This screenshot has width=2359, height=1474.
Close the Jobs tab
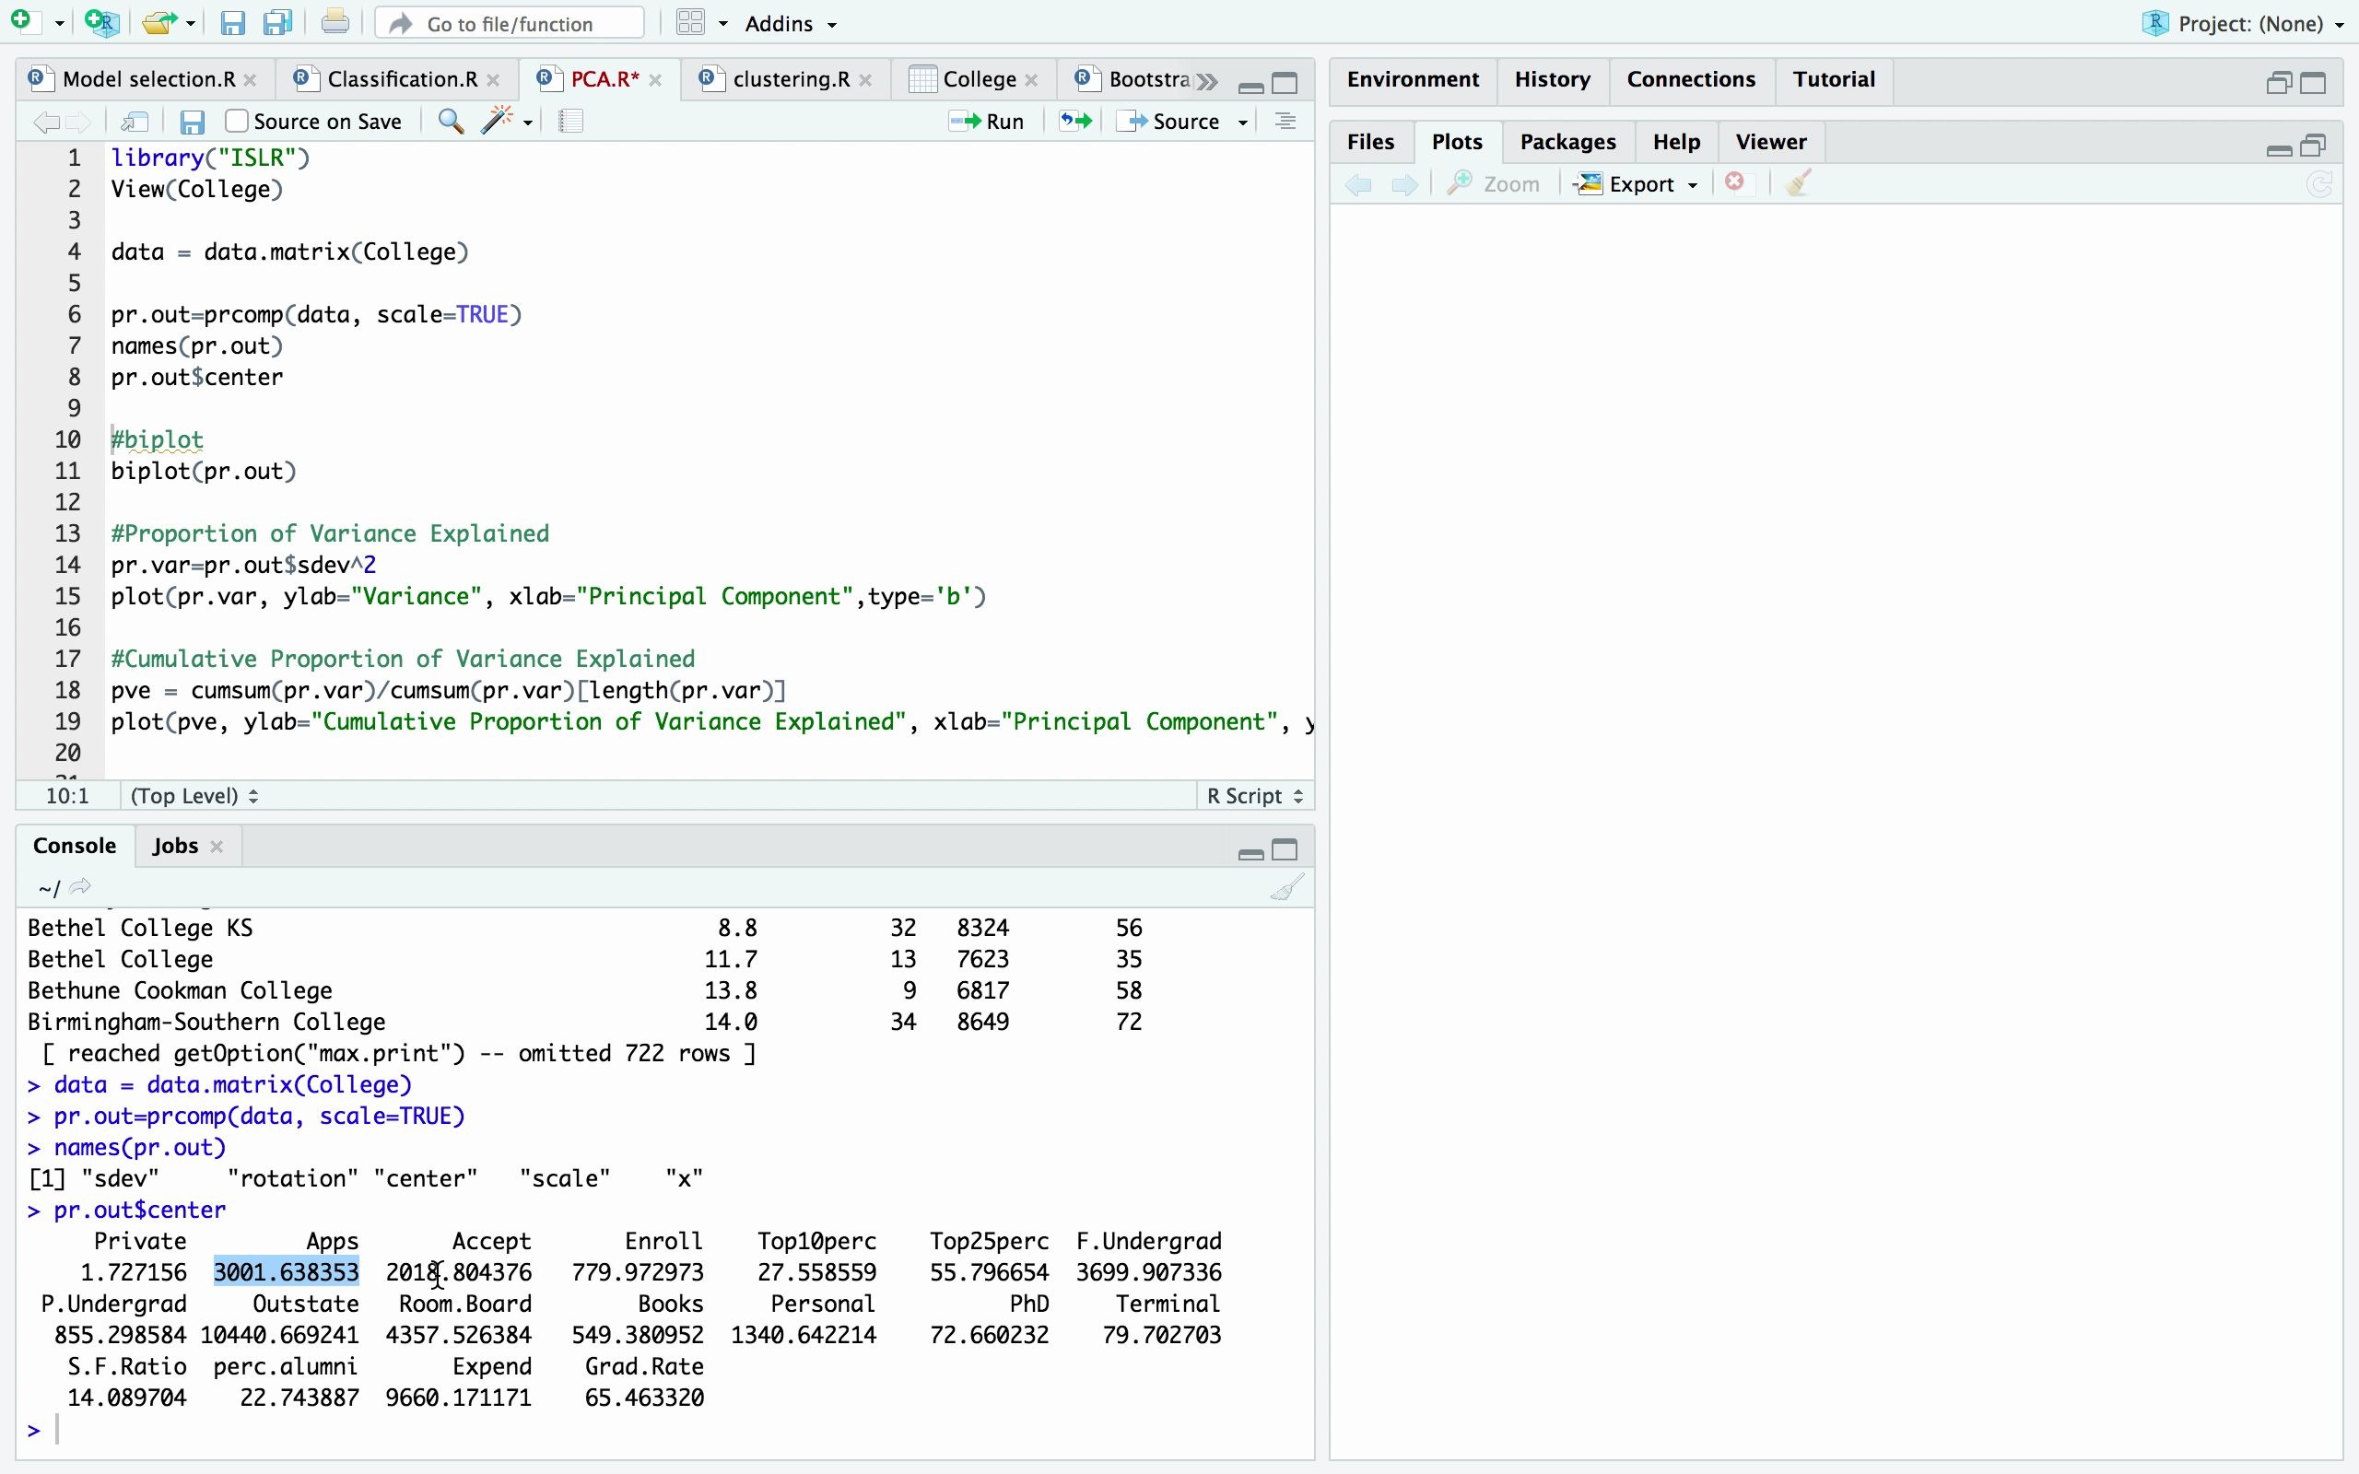[x=217, y=847]
